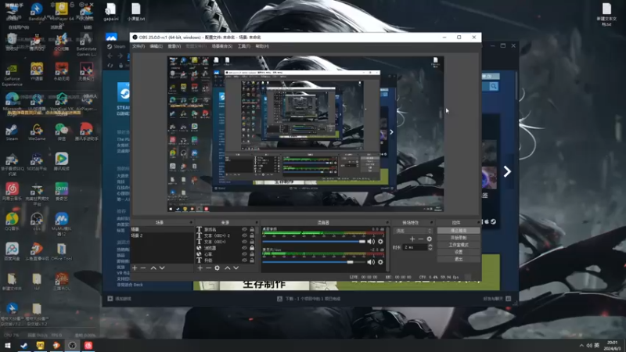Click Steam window forward arrow
Image resolution: width=626 pixels, height=352 pixels.
pos(121,56)
